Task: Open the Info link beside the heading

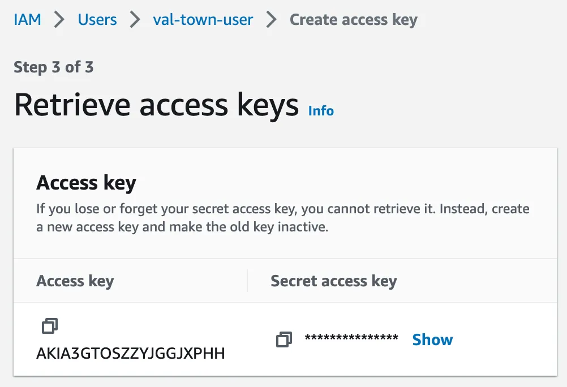Action: point(321,111)
